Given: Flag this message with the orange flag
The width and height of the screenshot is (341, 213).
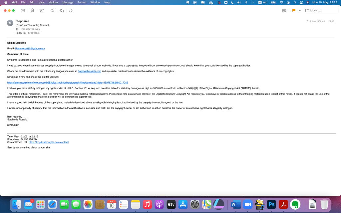Looking at the screenshot, I should point(293,10).
